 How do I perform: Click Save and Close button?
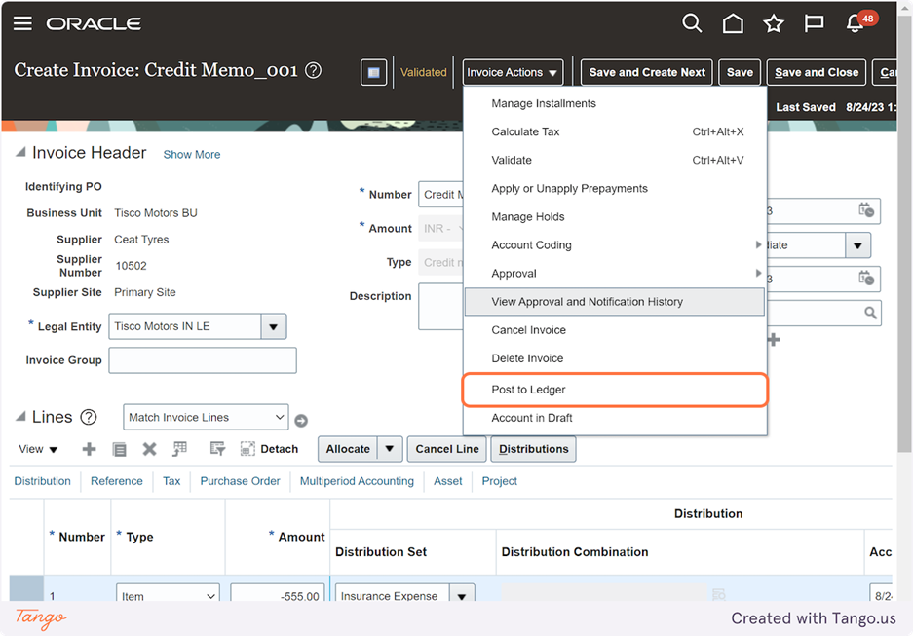pos(817,72)
